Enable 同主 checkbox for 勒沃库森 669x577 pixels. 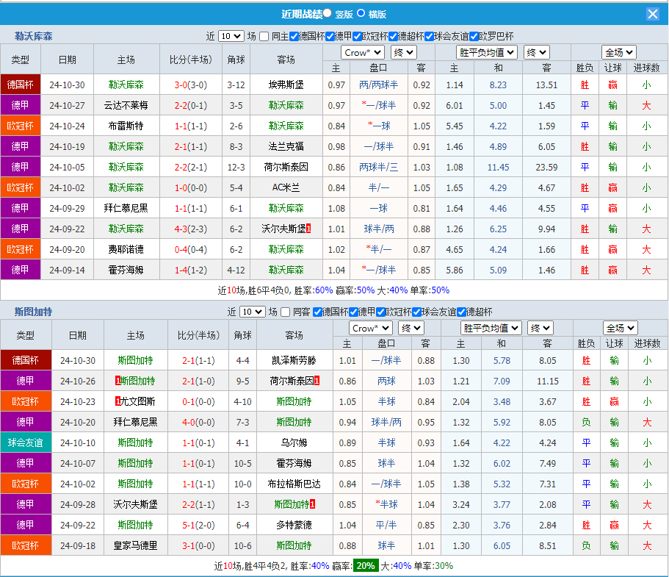(264, 36)
